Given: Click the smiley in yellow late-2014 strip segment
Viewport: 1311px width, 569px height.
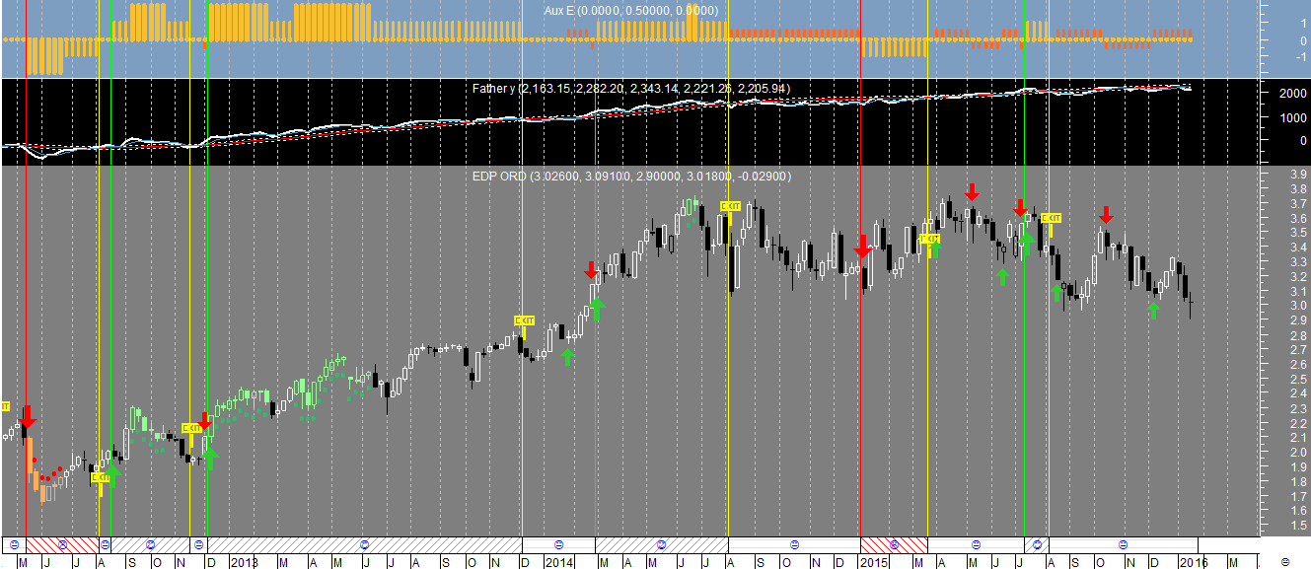Looking at the screenshot, I should tap(794, 544).
